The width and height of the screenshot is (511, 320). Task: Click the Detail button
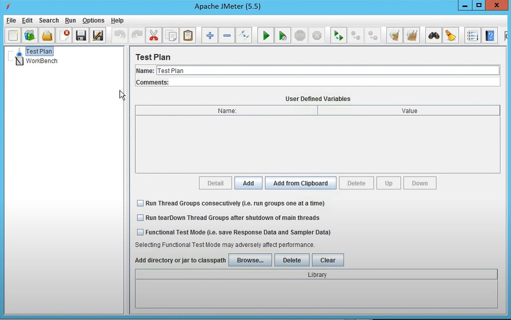click(x=215, y=183)
